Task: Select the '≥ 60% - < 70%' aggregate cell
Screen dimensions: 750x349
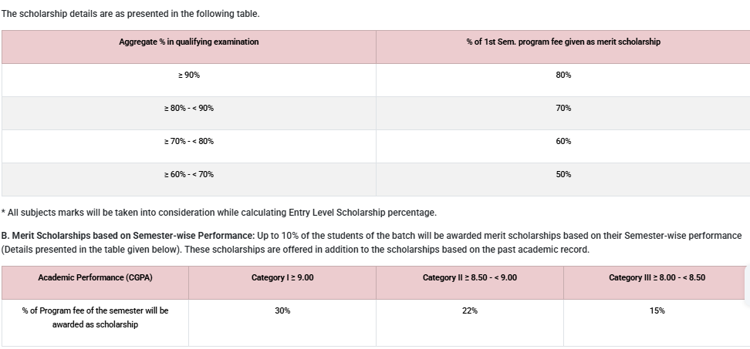Action: tap(189, 174)
